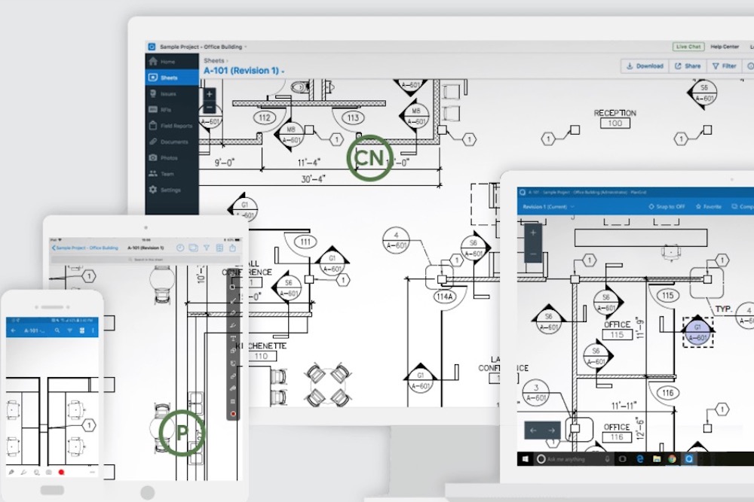Favorite the sheet using the star toggle
754x502 pixels.
point(710,206)
